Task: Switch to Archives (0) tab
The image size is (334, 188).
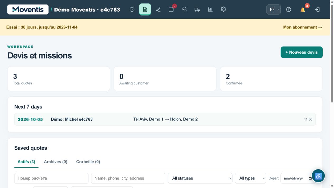Action: 56,162
